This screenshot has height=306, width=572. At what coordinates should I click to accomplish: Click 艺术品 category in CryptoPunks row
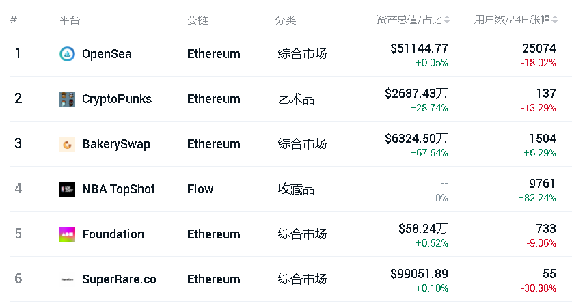(296, 99)
